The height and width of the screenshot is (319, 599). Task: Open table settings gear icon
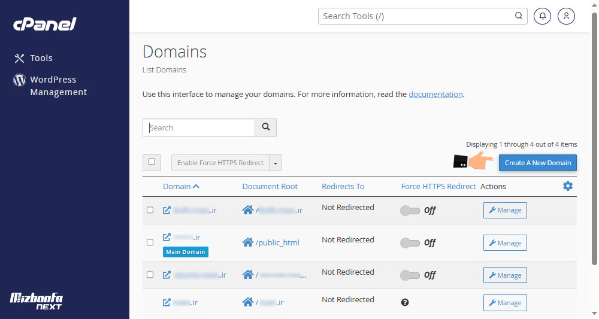tap(568, 186)
